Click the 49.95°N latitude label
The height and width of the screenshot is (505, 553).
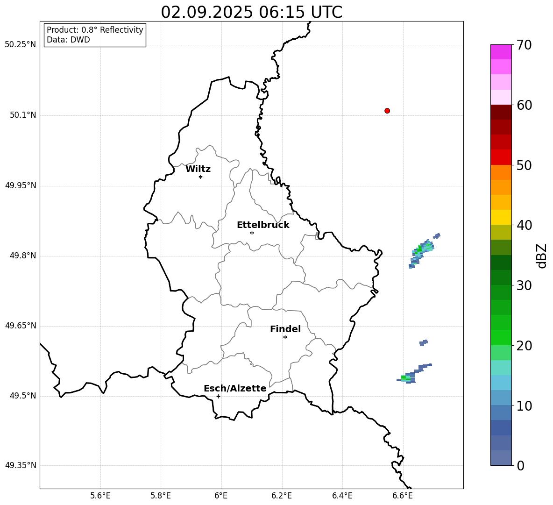21,185
